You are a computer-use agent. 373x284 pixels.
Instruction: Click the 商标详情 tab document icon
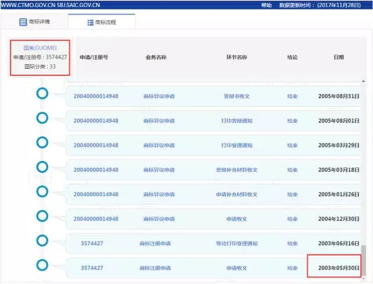[23, 22]
